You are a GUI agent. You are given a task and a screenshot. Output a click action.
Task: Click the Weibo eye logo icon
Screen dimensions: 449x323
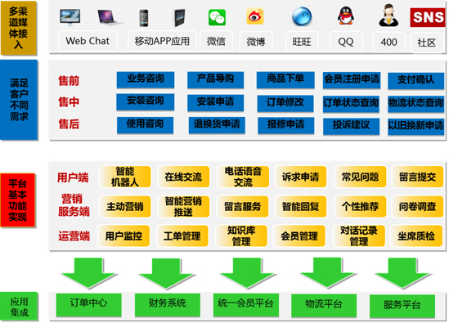[255, 16]
